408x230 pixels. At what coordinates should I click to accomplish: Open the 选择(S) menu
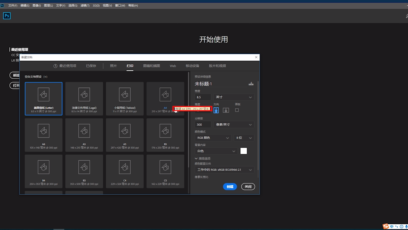pos(73,6)
